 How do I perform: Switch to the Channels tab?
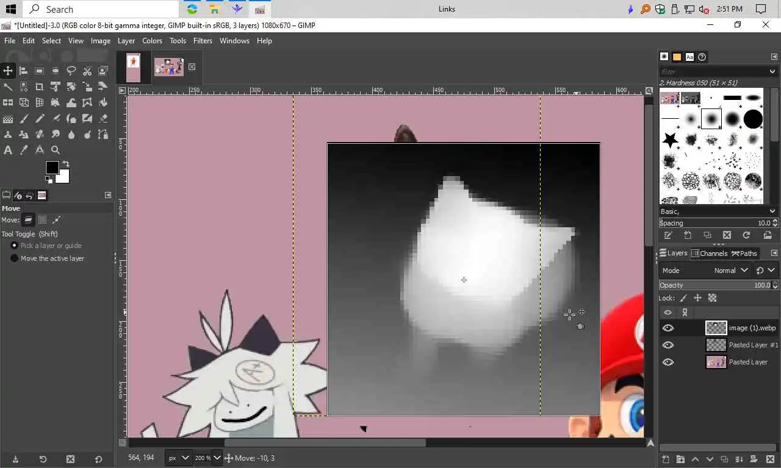(709, 253)
